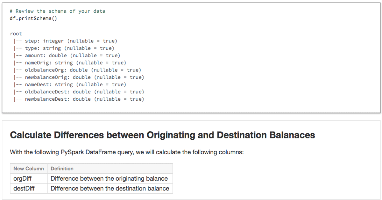
Task: Click the 'oldbalanceDest: double' schema line
Action: point(84,92)
